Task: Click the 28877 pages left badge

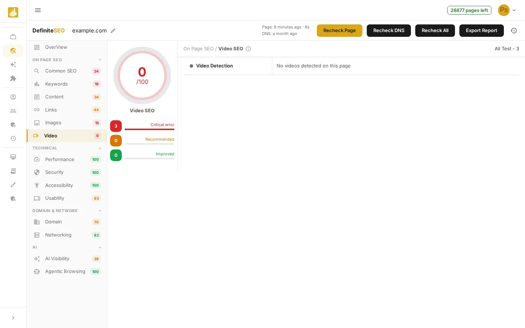Action: pyautogui.click(x=469, y=10)
